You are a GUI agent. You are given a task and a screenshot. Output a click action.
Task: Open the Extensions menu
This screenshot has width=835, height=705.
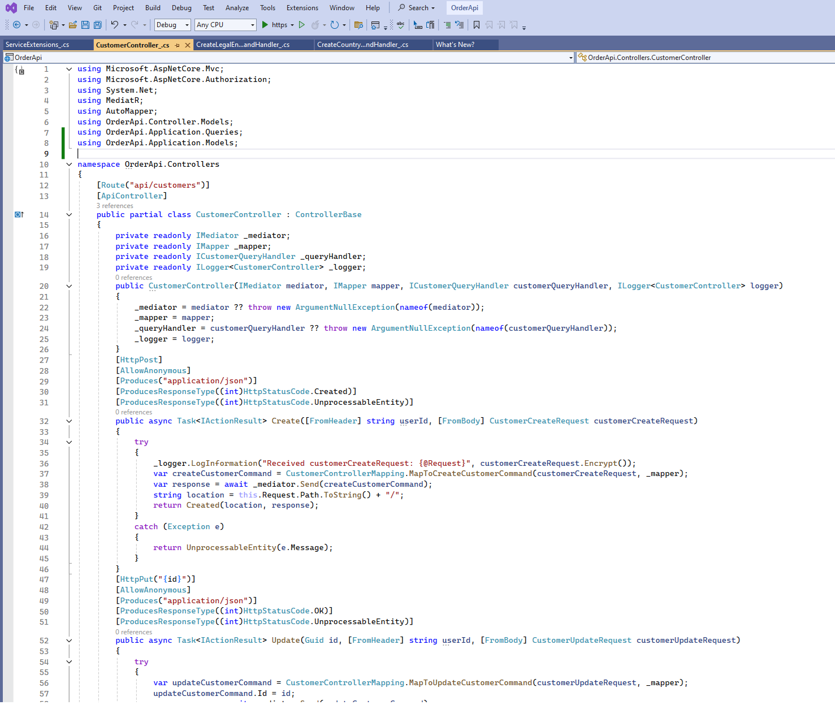(302, 8)
